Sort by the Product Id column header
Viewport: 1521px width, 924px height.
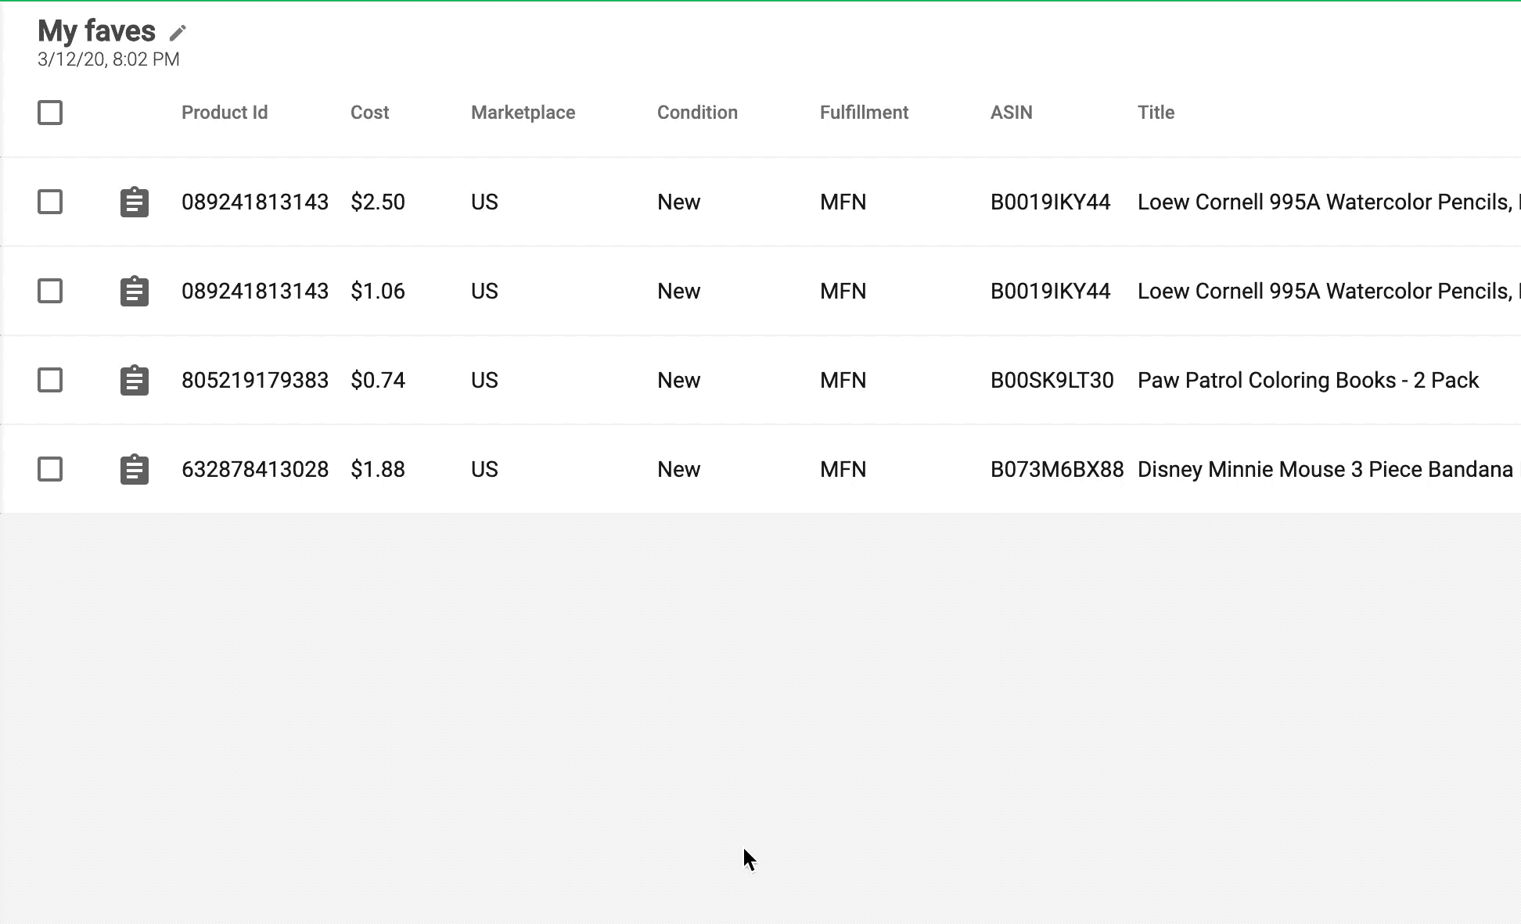pyautogui.click(x=225, y=113)
